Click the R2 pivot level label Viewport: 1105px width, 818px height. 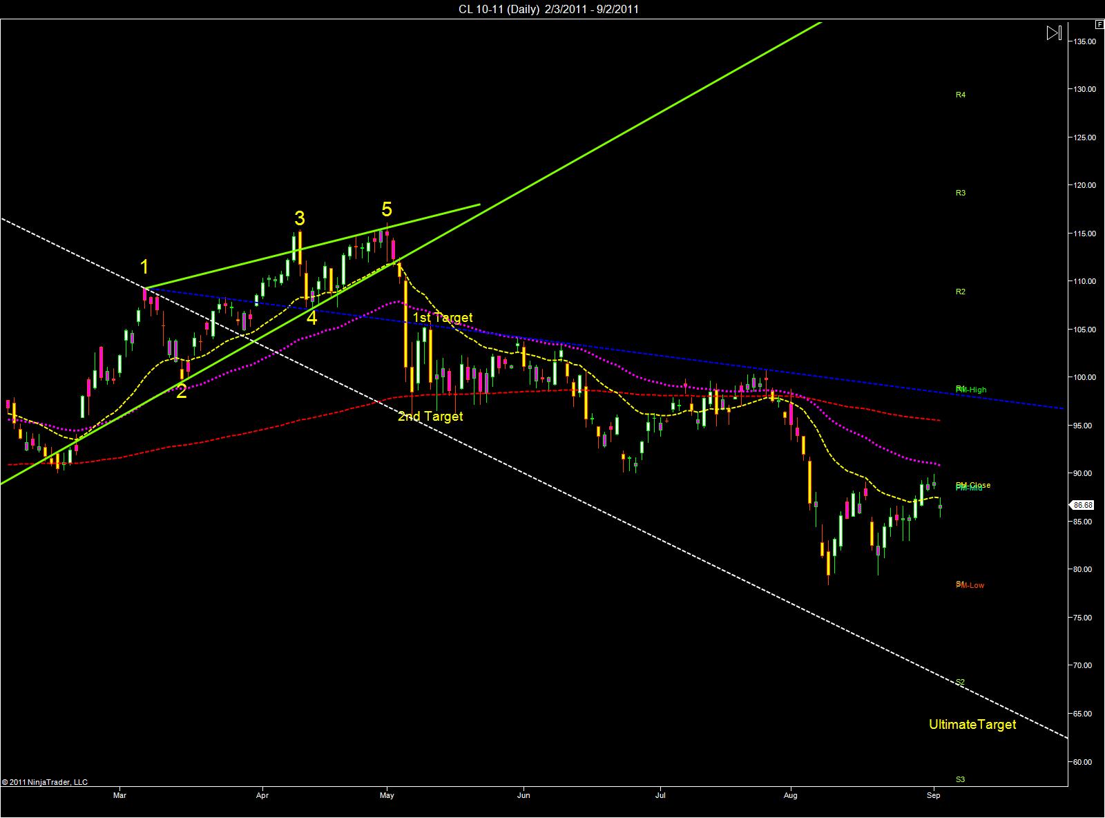point(961,292)
